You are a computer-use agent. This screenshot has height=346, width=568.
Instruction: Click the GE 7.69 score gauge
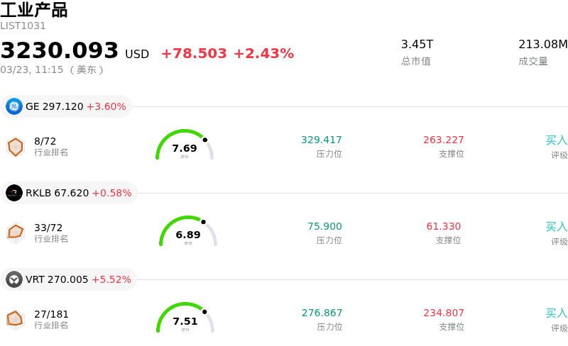[x=185, y=145]
